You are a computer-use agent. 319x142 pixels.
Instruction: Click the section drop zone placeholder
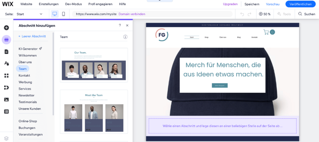[223, 126]
